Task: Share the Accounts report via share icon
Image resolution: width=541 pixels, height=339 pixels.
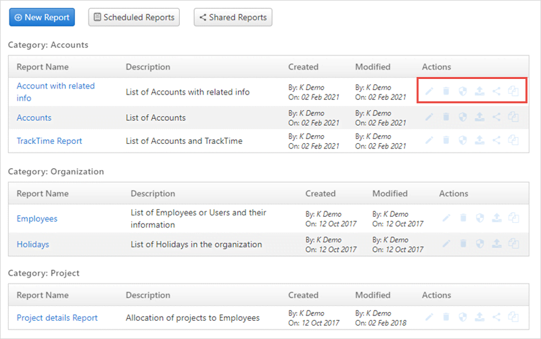Action: point(496,117)
